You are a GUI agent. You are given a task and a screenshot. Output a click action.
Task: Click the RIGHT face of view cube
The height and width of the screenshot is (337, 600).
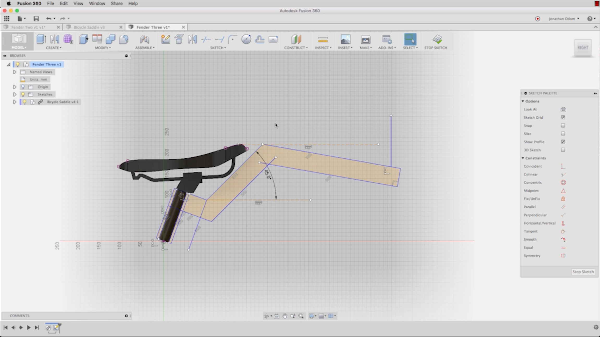point(583,48)
